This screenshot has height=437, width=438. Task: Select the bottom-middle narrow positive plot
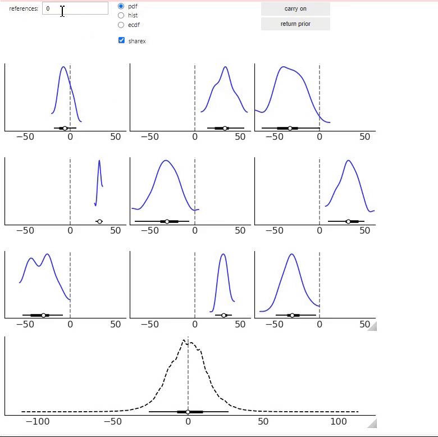[x=190, y=285]
